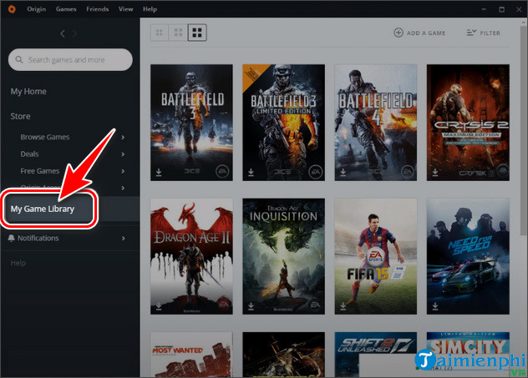Open Crysis 2 Maximum Edition tile

[468, 123]
